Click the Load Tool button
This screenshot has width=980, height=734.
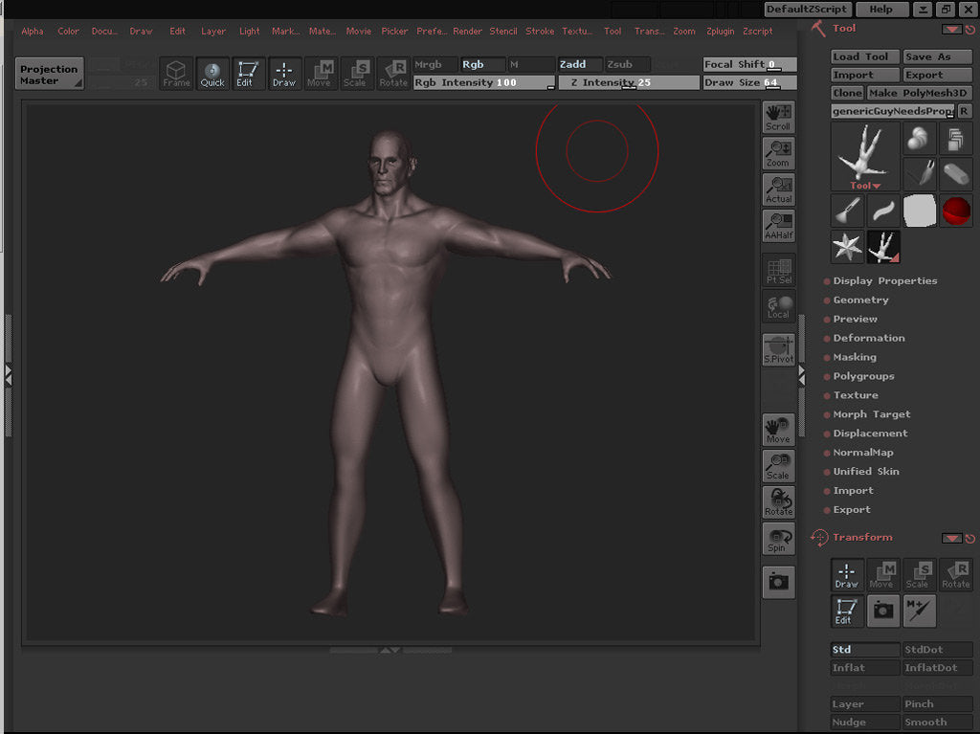[x=865, y=56]
